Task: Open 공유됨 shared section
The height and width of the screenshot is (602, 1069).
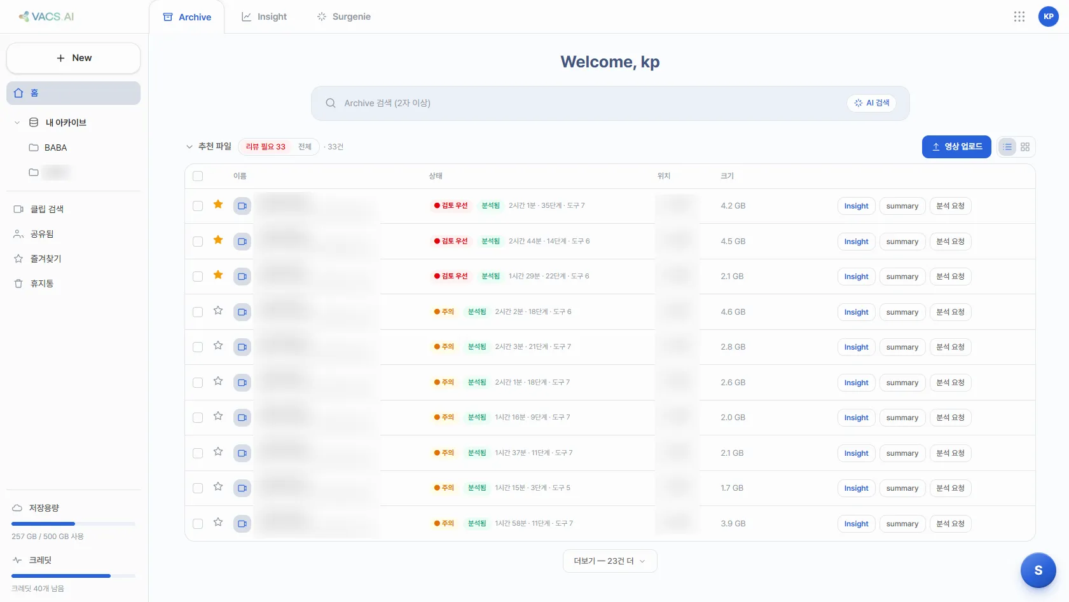Action: tap(73, 234)
